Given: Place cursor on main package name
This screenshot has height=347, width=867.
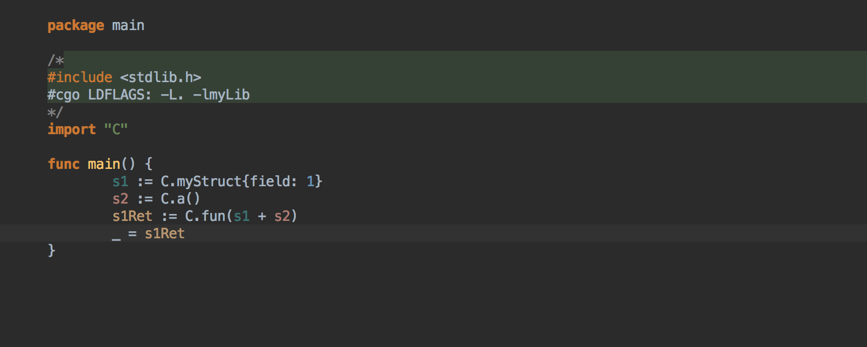Looking at the screenshot, I should [128, 25].
